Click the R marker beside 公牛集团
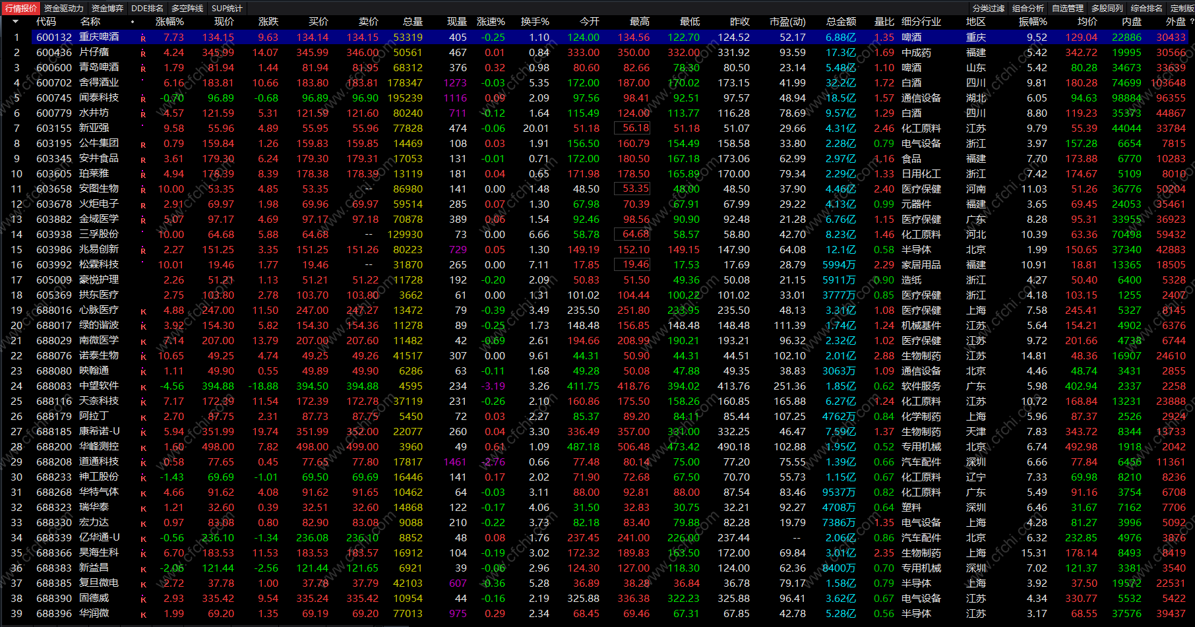 (143, 144)
